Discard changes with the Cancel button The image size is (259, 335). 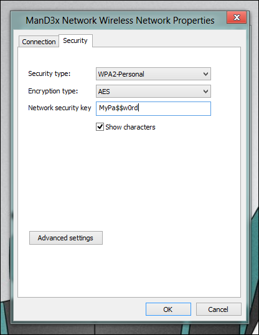point(219,309)
